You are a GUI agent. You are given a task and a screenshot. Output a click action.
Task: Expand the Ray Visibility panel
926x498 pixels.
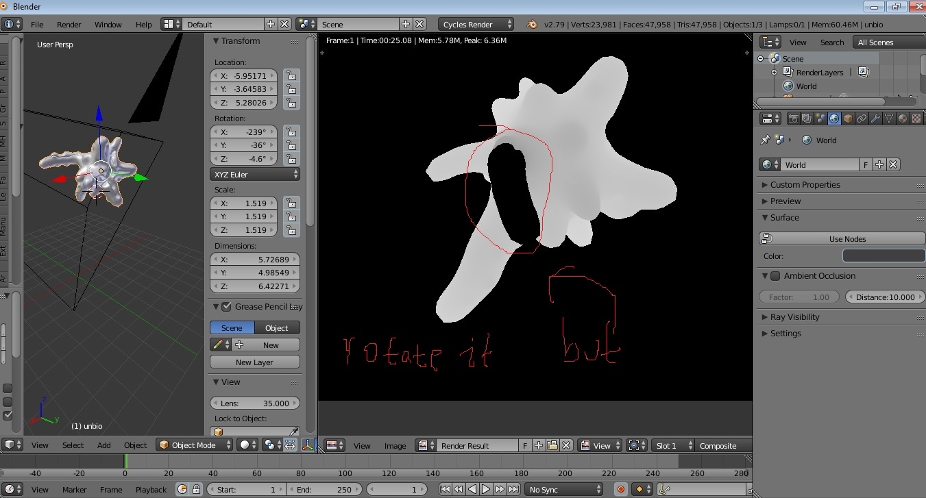pyautogui.click(x=794, y=317)
